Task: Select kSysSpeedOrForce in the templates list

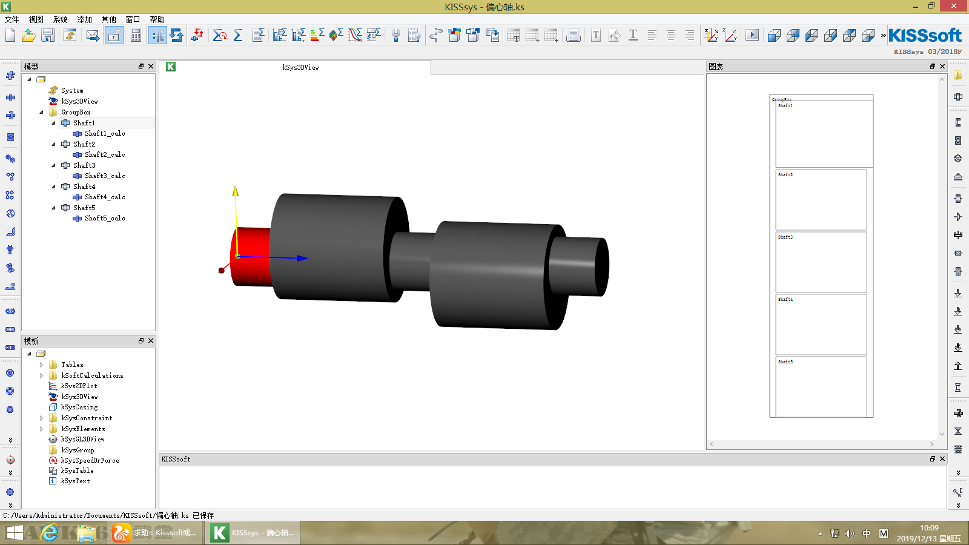Action: pyautogui.click(x=90, y=460)
